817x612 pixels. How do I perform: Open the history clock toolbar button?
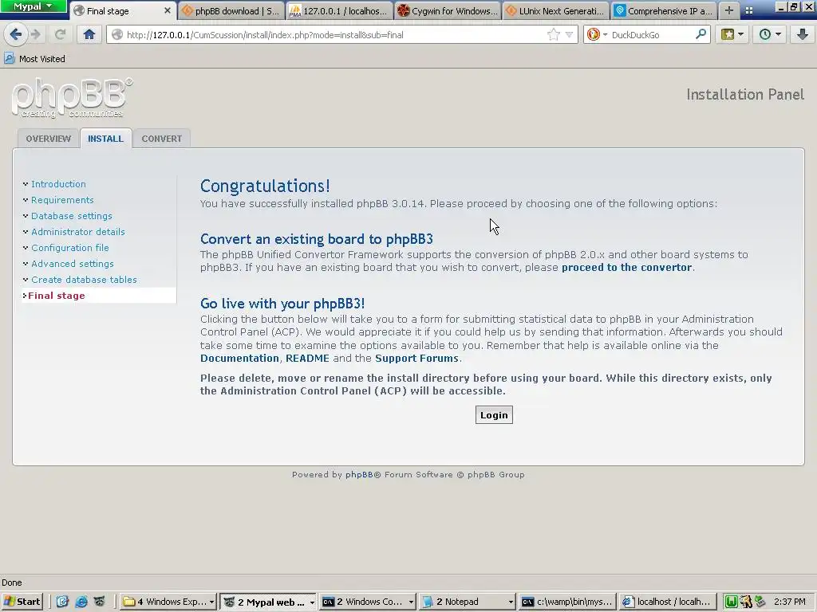coord(770,35)
